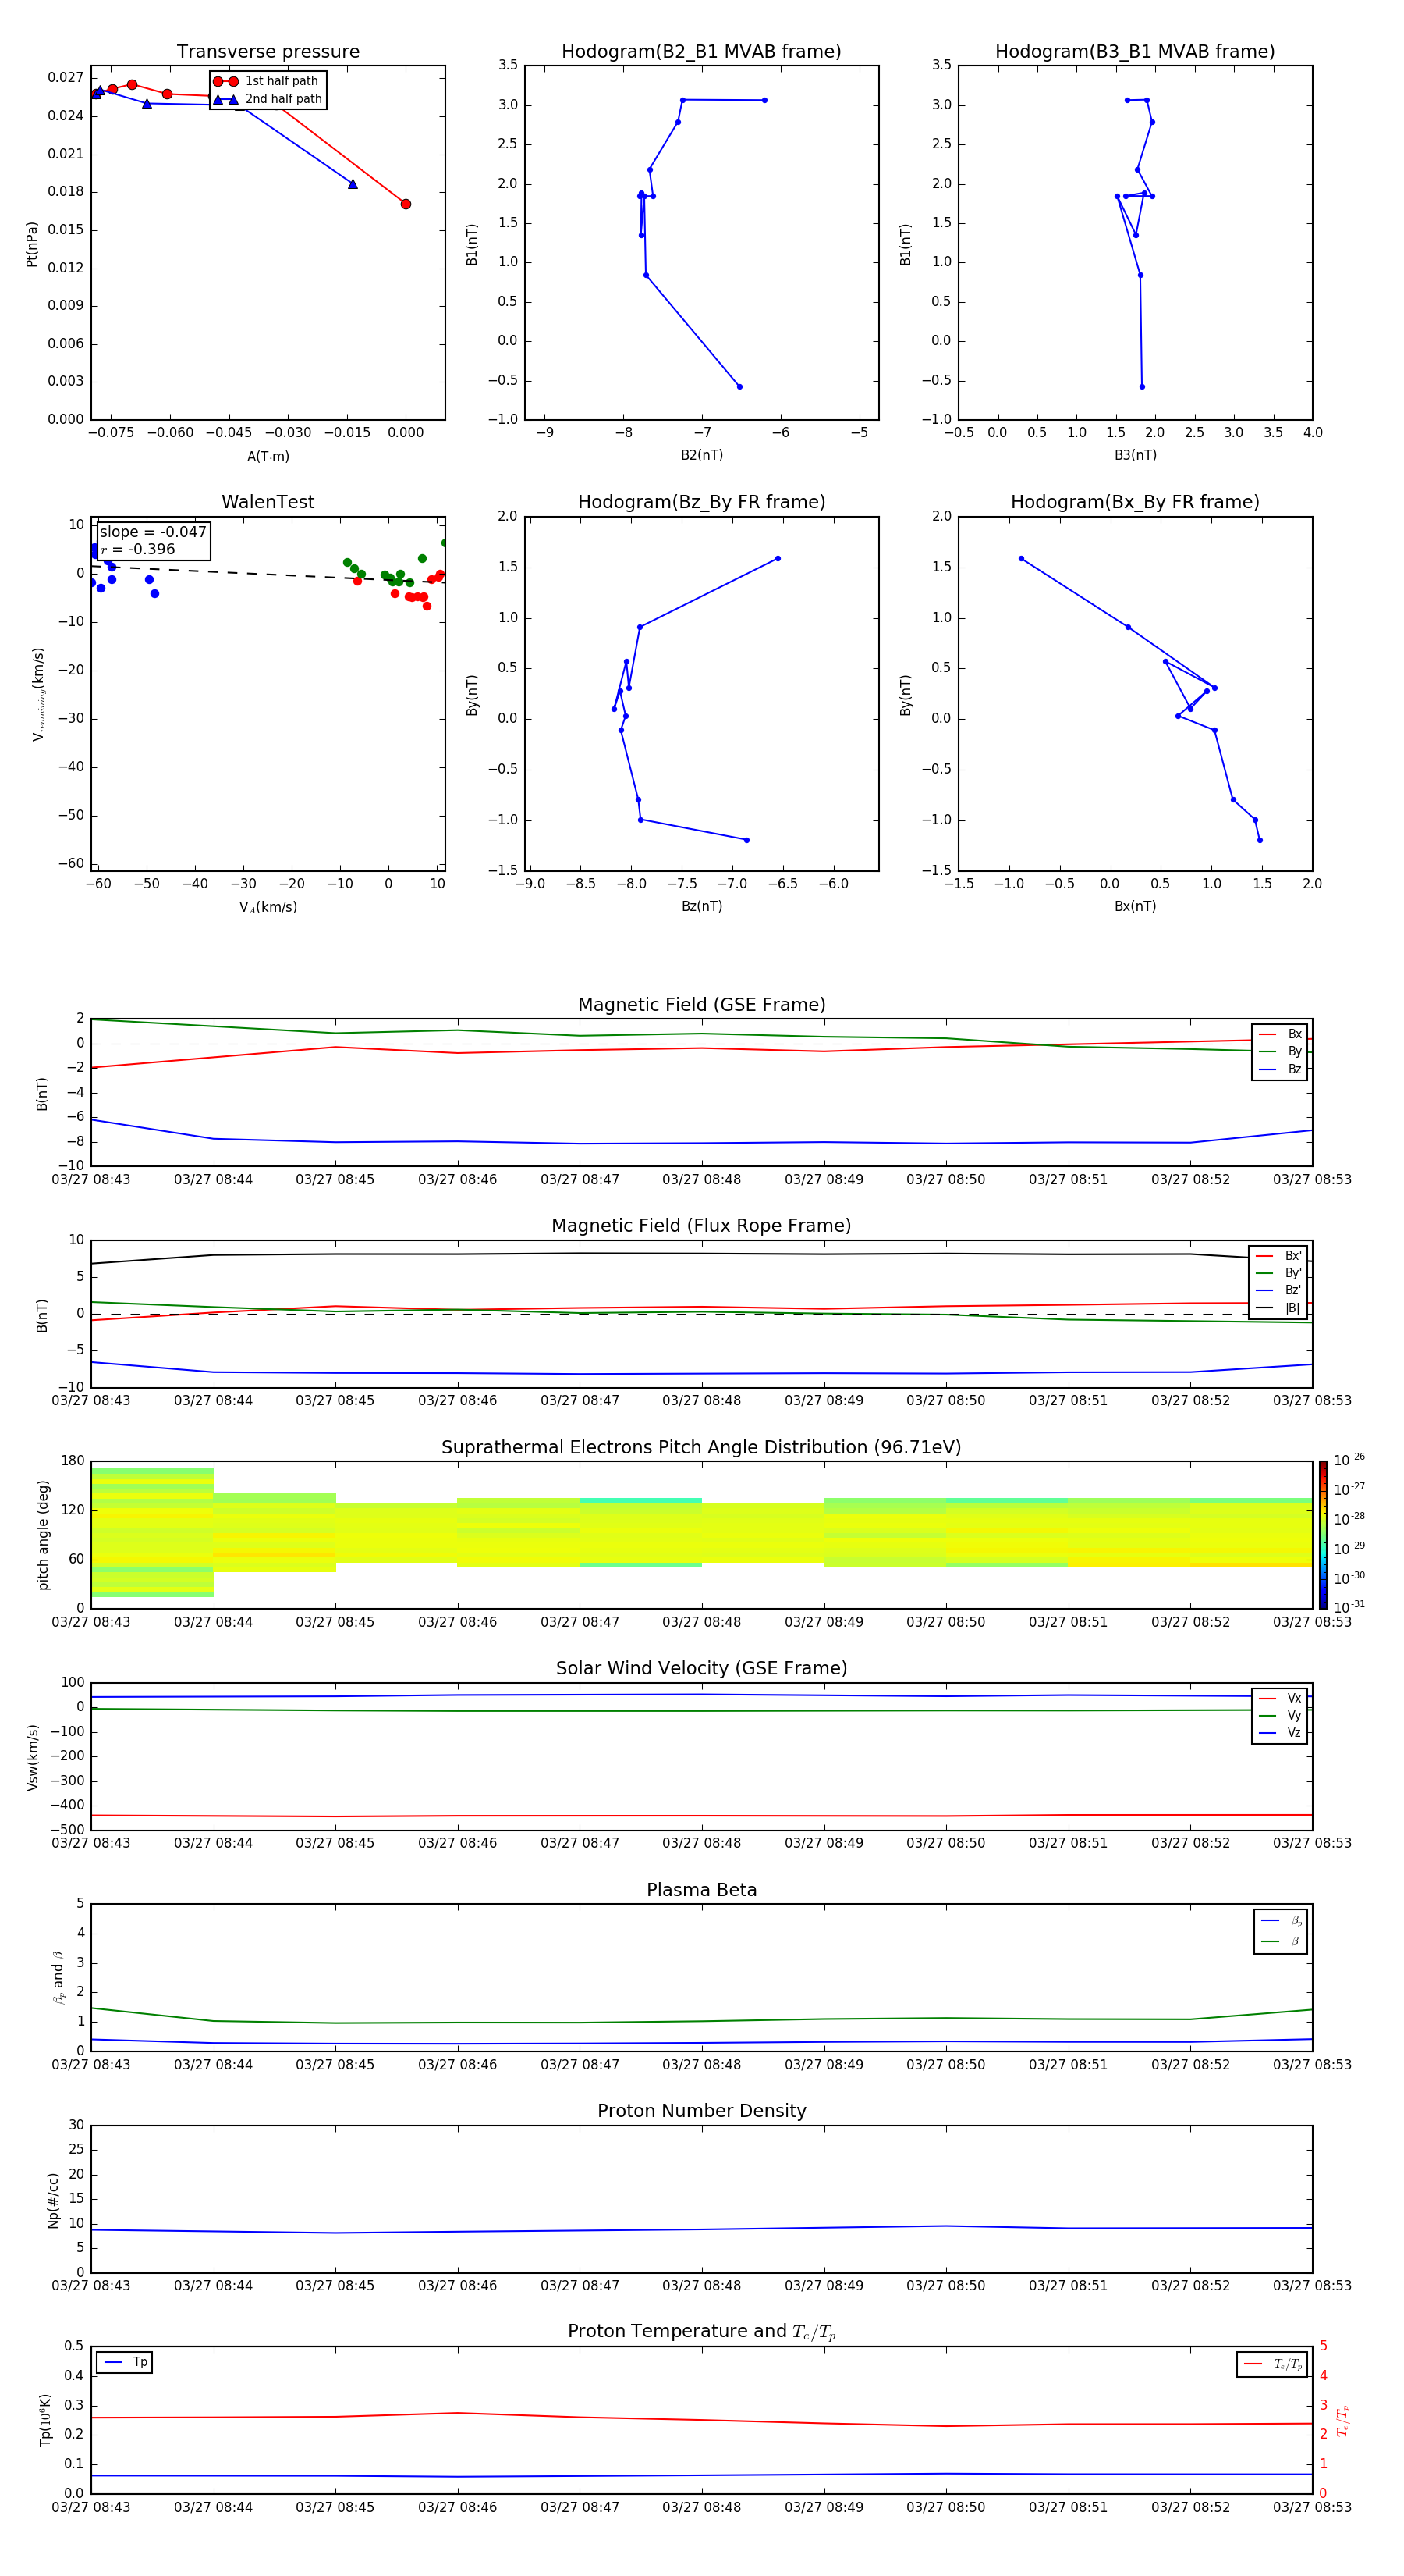Select the Vx entry in the velocity legend
1404x2576 pixels.
point(1280,1699)
